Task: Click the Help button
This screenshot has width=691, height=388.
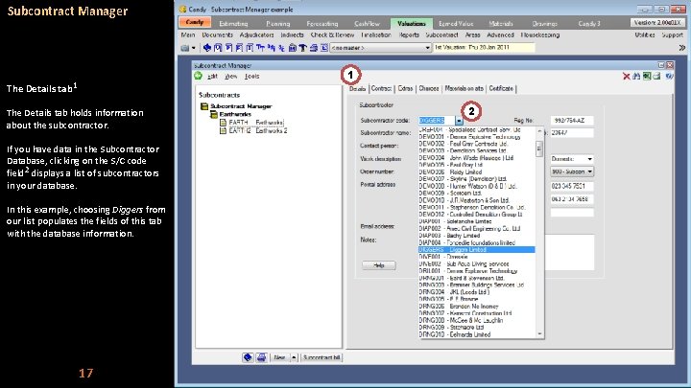Action: coord(378,265)
